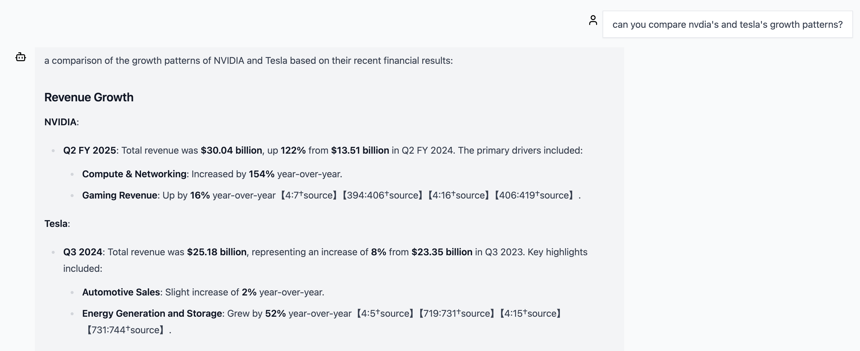Open the 406:419 source citation
The height and width of the screenshot is (351, 860).
tap(534, 195)
